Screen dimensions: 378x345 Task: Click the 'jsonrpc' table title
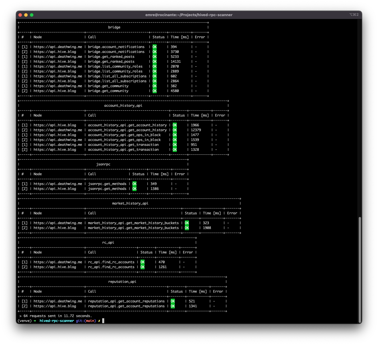click(103, 164)
